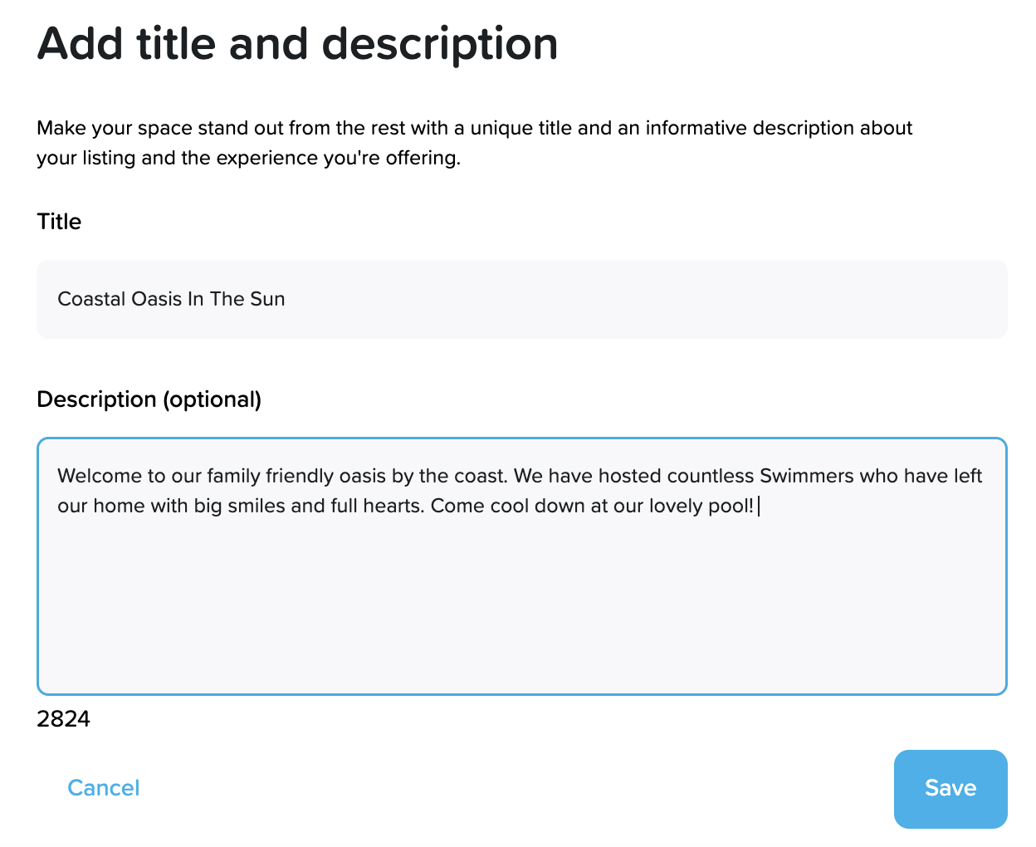Click the Save button
This screenshot has height=847, width=1036.
950,788
